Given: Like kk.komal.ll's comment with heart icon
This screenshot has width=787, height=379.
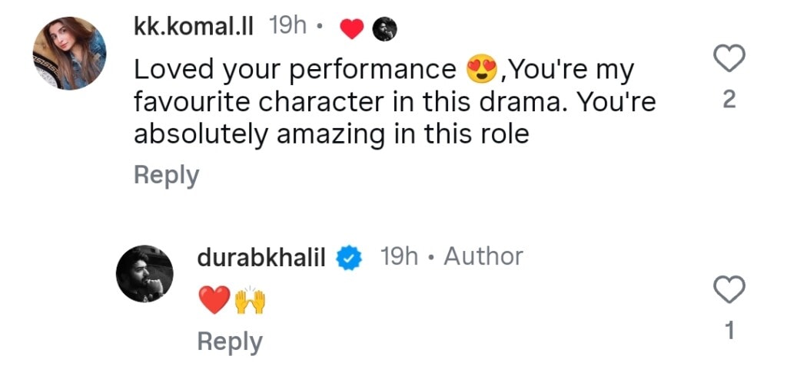Looking at the screenshot, I should click(x=729, y=59).
